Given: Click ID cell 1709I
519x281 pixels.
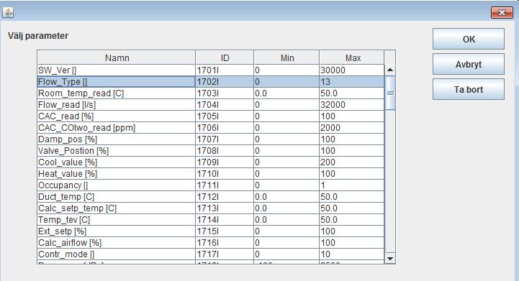Looking at the screenshot, I should (225, 162).
